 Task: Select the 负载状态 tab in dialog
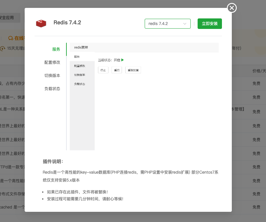coord(52,88)
